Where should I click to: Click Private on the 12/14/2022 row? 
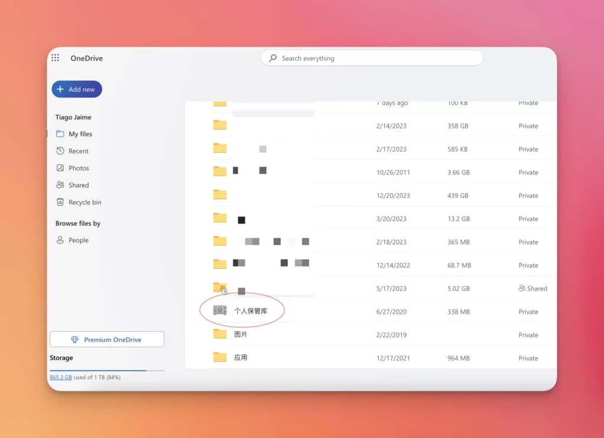click(x=528, y=265)
